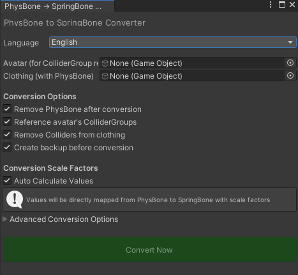Click the Language dropdown arrow
The width and height of the screenshot is (298, 275).
(290, 42)
